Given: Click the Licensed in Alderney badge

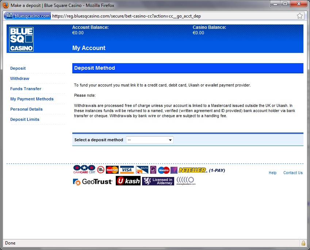Looking at the screenshot, I should tap(158, 181).
